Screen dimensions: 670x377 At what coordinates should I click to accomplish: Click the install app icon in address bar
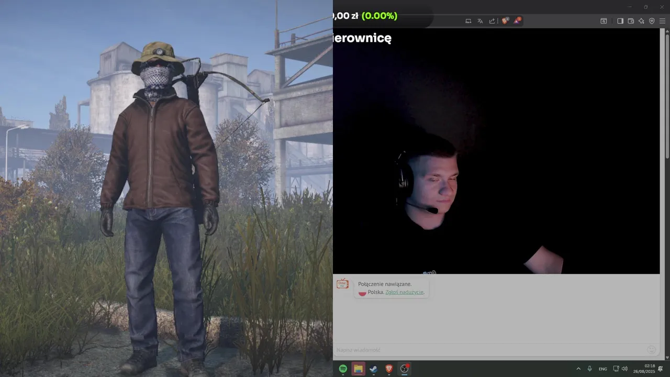[x=468, y=21]
